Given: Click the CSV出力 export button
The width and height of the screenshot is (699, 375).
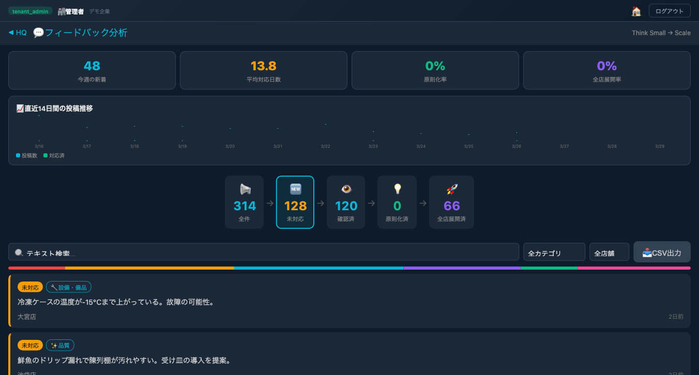Looking at the screenshot, I should click(662, 252).
